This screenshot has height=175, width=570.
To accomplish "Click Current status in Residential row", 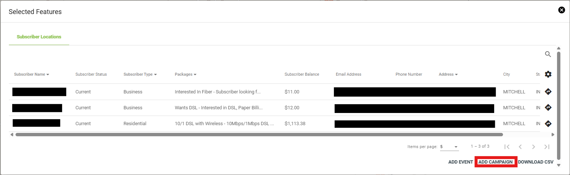I will click(x=83, y=124).
